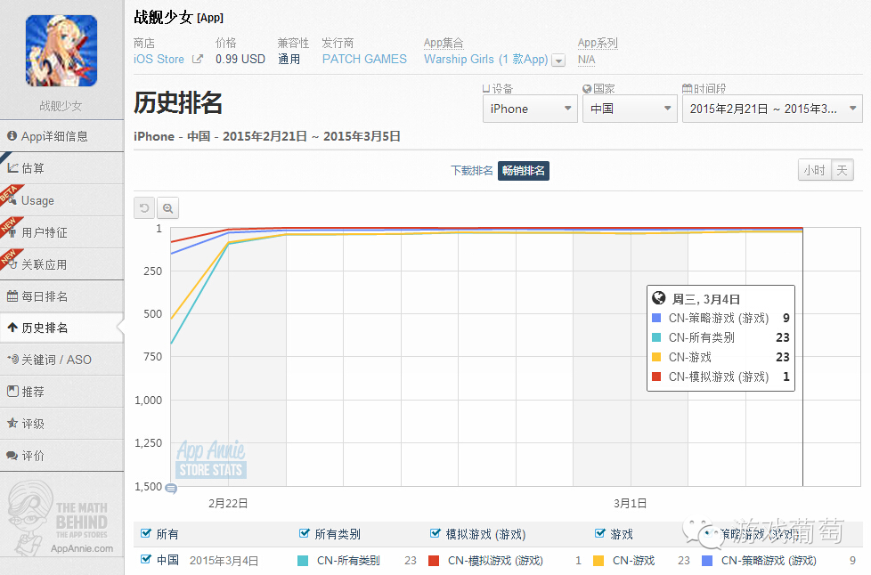Click the keyword icon beside 关键词 / ASO
This screenshot has height=575, width=871.
(x=12, y=359)
